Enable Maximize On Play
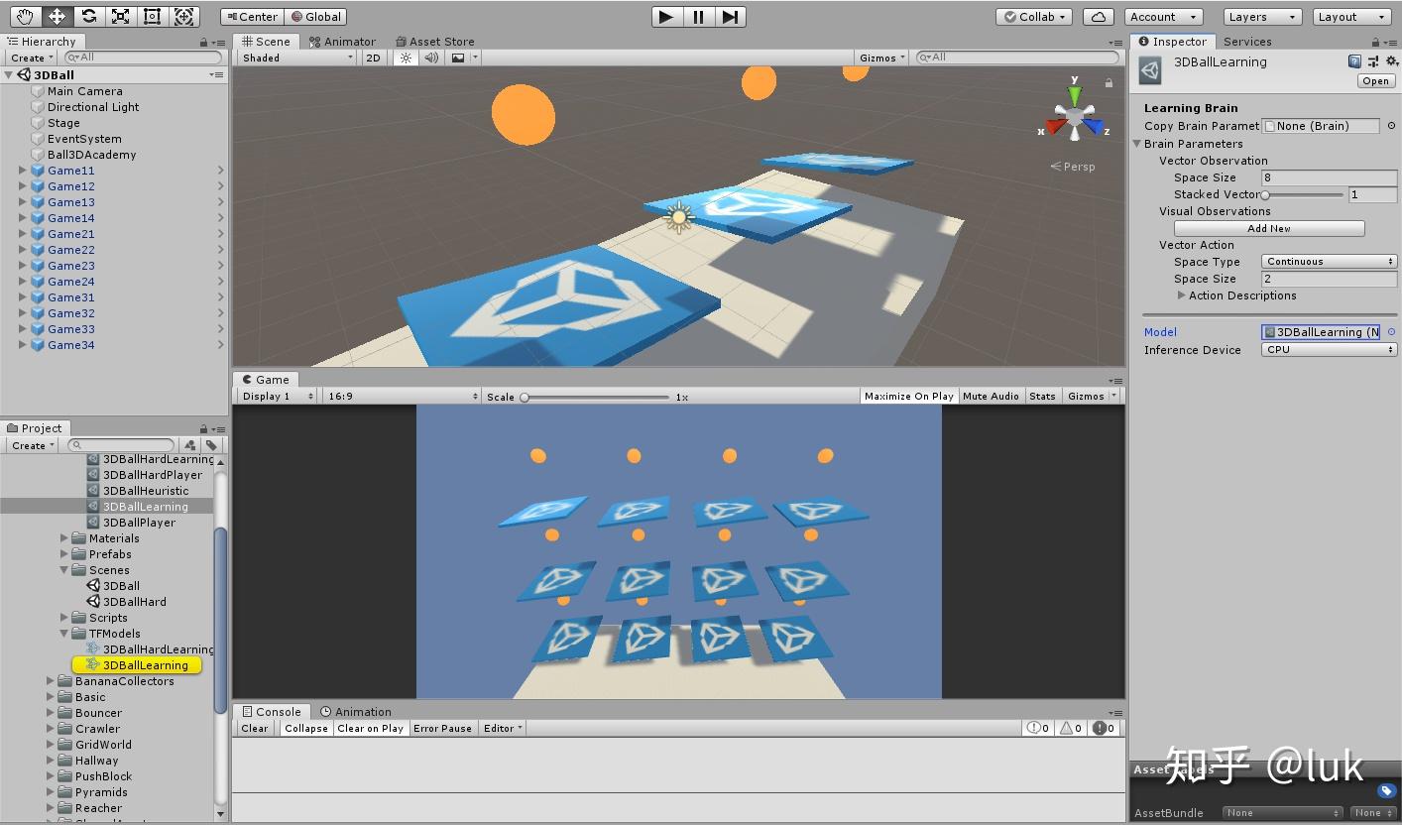 [x=907, y=396]
